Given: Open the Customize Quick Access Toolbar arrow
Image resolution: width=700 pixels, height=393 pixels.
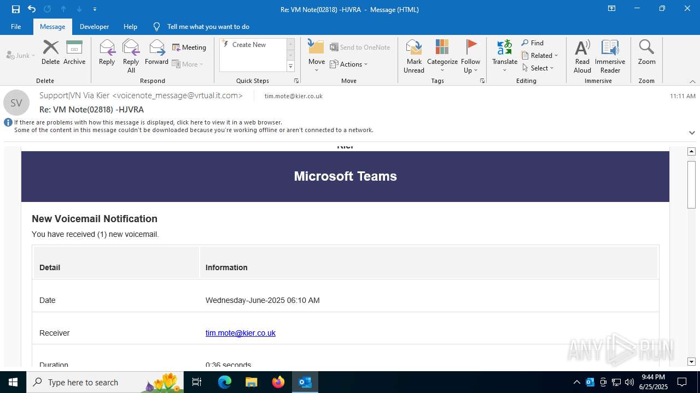Looking at the screenshot, I should (95, 9).
